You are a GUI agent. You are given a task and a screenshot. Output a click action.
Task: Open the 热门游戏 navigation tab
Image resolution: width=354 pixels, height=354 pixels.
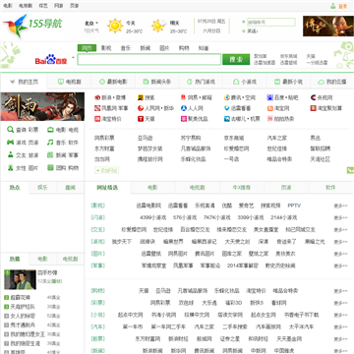click(201, 82)
